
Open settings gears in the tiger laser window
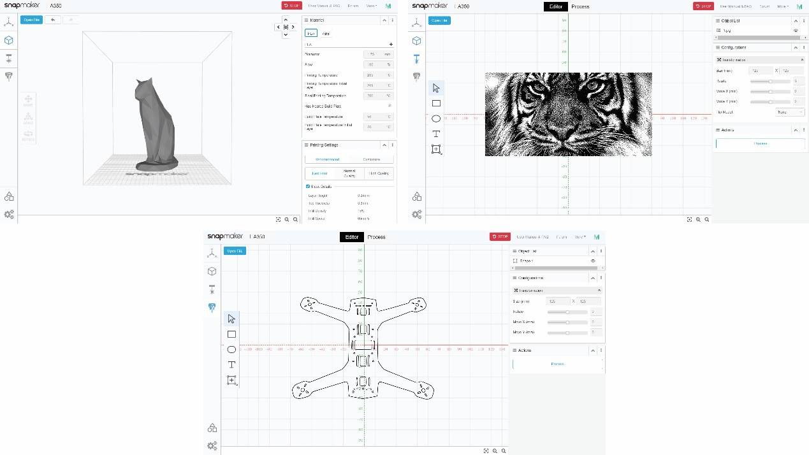(416, 215)
